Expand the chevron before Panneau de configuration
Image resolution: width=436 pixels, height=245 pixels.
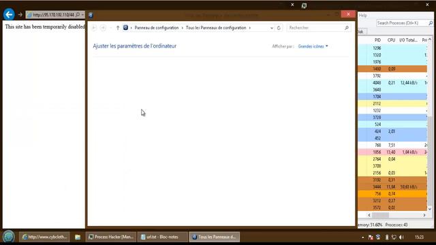[131, 28]
